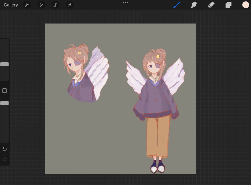Open the Gallery
Image resolution: width=251 pixels, height=185 pixels.
click(11, 5)
